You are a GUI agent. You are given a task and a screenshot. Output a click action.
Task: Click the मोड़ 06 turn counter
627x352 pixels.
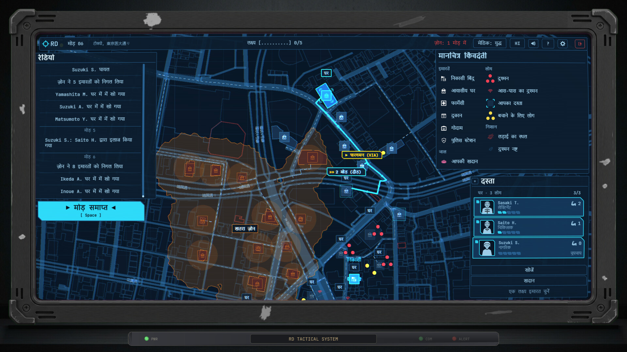tap(75, 43)
